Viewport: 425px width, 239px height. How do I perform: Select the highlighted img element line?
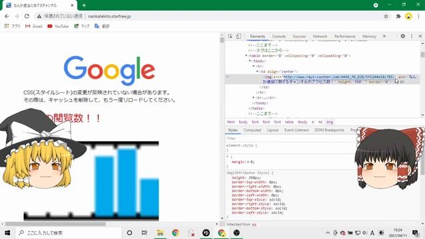click(x=323, y=79)
